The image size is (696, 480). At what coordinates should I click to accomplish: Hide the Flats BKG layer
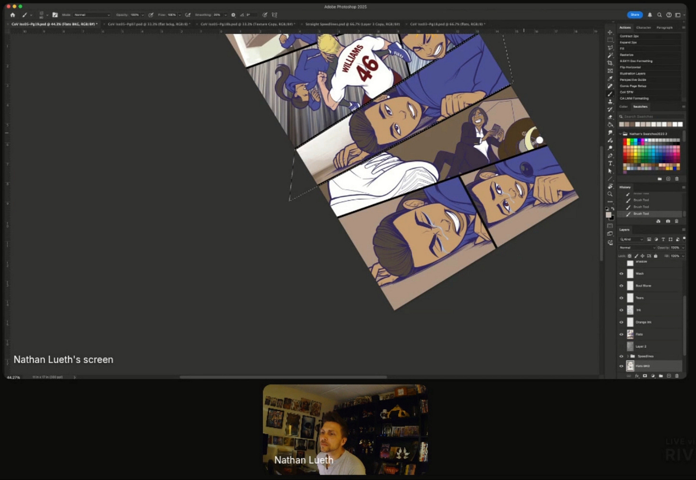click(621, 366)
